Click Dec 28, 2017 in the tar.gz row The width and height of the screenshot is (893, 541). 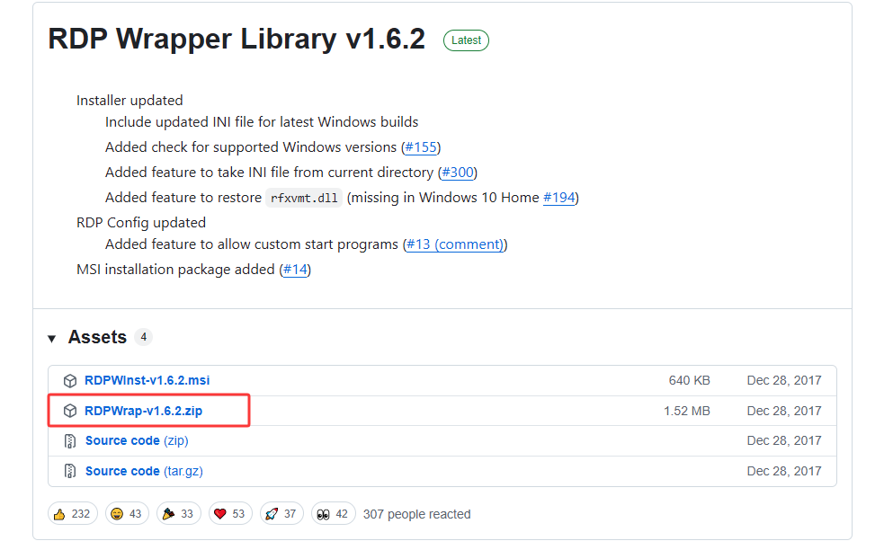(x=783, y=471)
